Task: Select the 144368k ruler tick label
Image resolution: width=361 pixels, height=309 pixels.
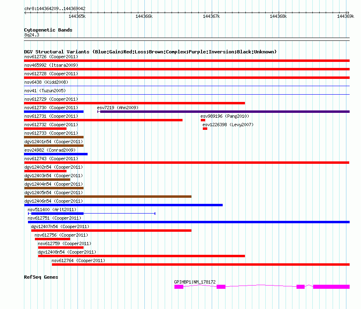Action: pyautogui.click(x=278, y=16)
